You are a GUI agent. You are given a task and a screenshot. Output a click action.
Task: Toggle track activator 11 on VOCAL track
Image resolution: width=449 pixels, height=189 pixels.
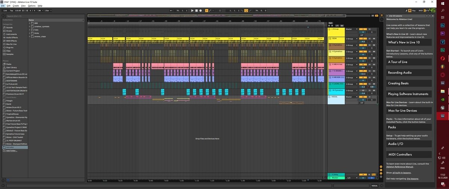point(363,97)
